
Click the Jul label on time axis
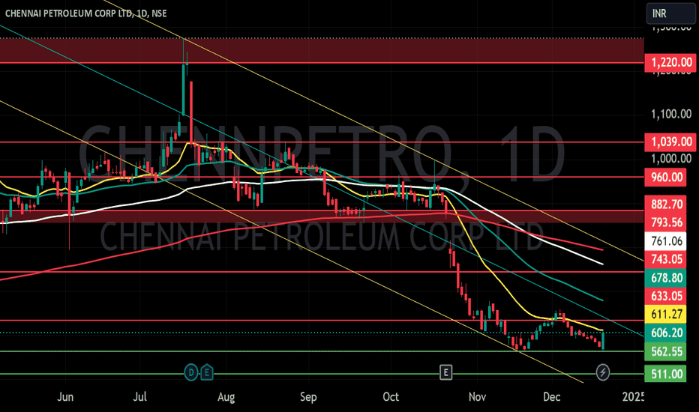[140, 397]
